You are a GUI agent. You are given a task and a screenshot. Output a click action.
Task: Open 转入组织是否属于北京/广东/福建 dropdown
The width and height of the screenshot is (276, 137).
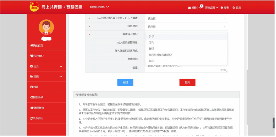pyautogui.click(x=186, y=18)
